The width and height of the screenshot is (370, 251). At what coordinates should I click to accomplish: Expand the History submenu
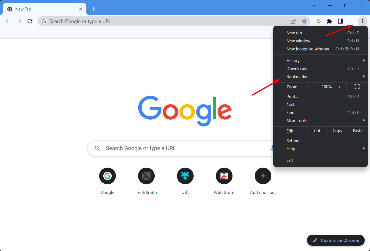pyautogui.click(x=293, y=60)
